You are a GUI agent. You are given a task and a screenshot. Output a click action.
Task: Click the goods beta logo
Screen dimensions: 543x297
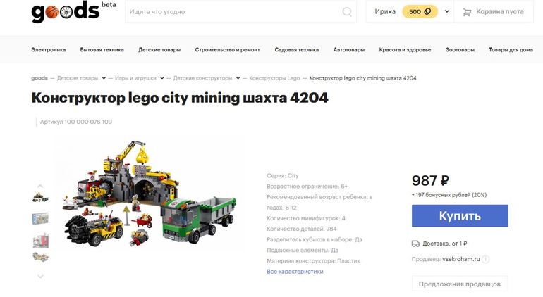click(73, 12)
